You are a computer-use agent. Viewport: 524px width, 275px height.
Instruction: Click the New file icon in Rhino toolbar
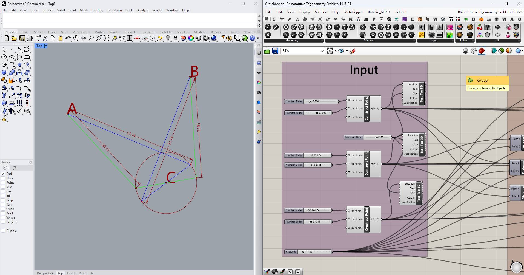(7, 38)
